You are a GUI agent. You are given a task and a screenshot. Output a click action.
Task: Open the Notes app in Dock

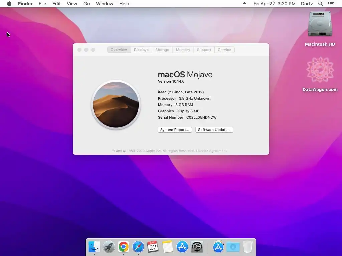pos(168,247)
